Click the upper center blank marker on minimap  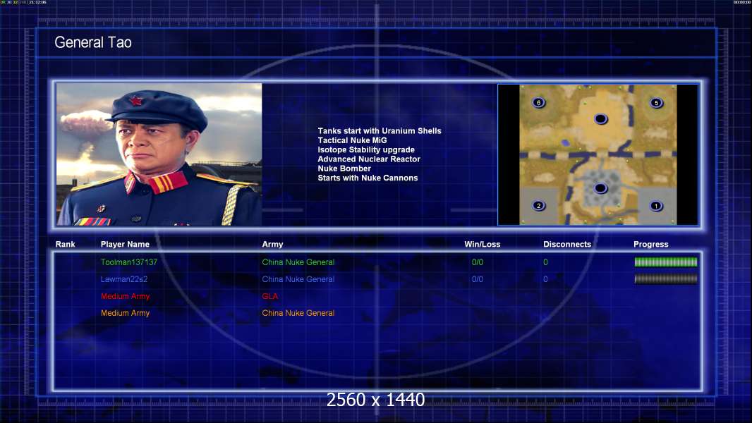[600, 119]
